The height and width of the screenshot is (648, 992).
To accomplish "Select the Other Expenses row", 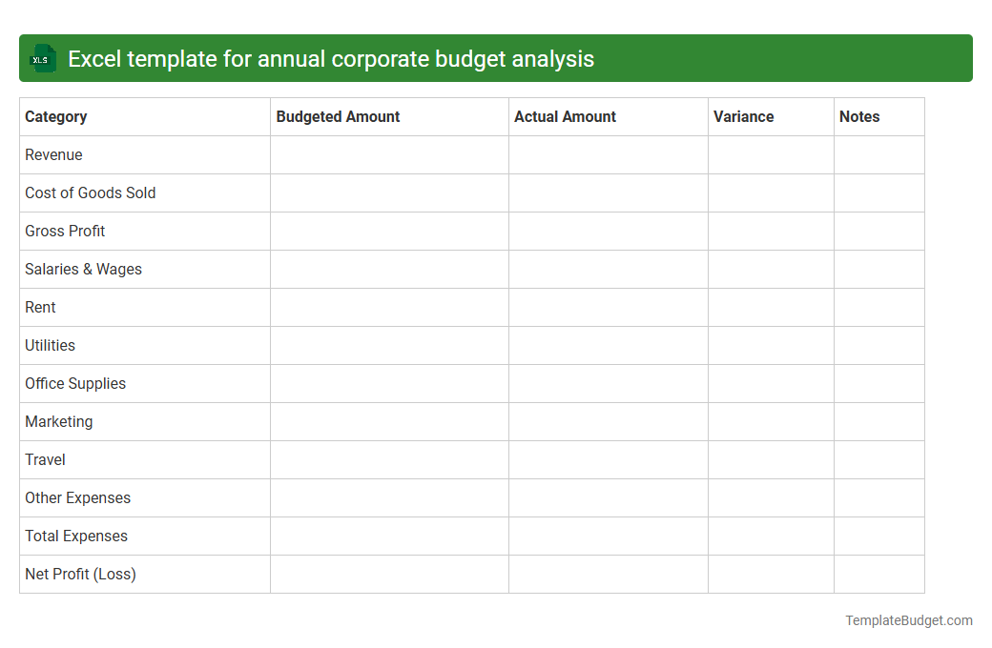I will 78,497.
